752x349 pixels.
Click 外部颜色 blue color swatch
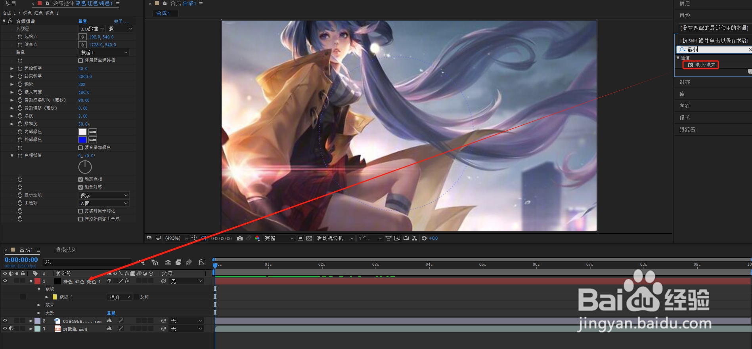(x=82, y=140)
